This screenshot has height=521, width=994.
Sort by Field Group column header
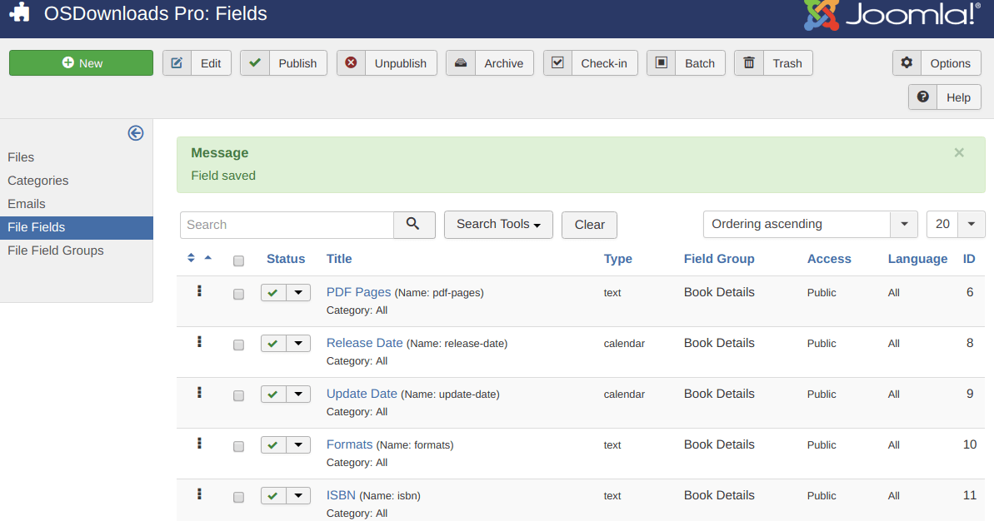719,258
